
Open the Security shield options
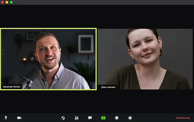click(x=63, y=118)
